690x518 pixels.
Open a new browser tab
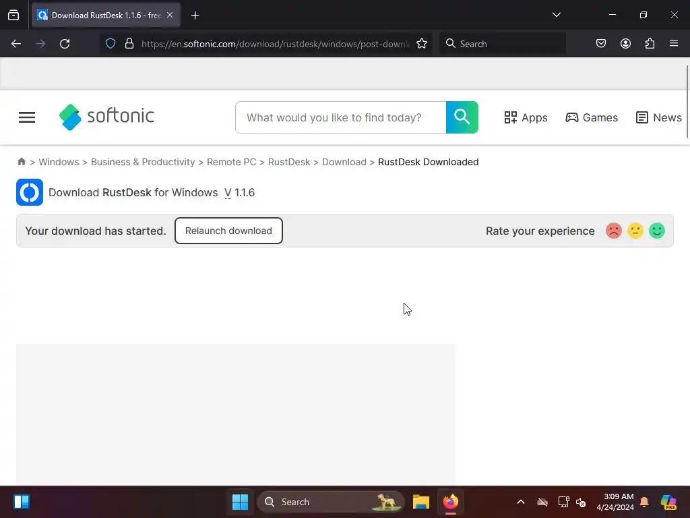point(195,16)
